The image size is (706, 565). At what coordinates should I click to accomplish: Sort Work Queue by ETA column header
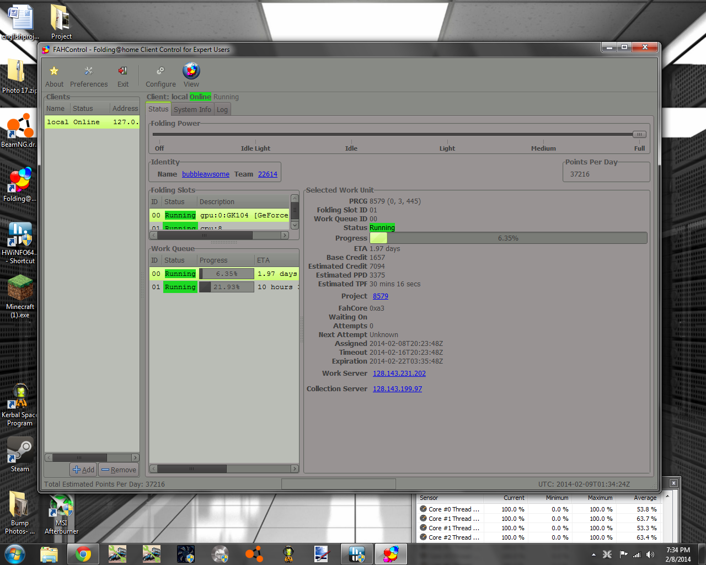coord(276,260)
